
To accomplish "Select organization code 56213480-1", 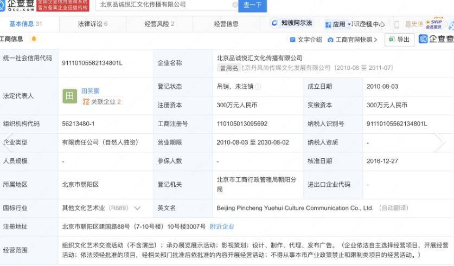I will tap(78, 124).
